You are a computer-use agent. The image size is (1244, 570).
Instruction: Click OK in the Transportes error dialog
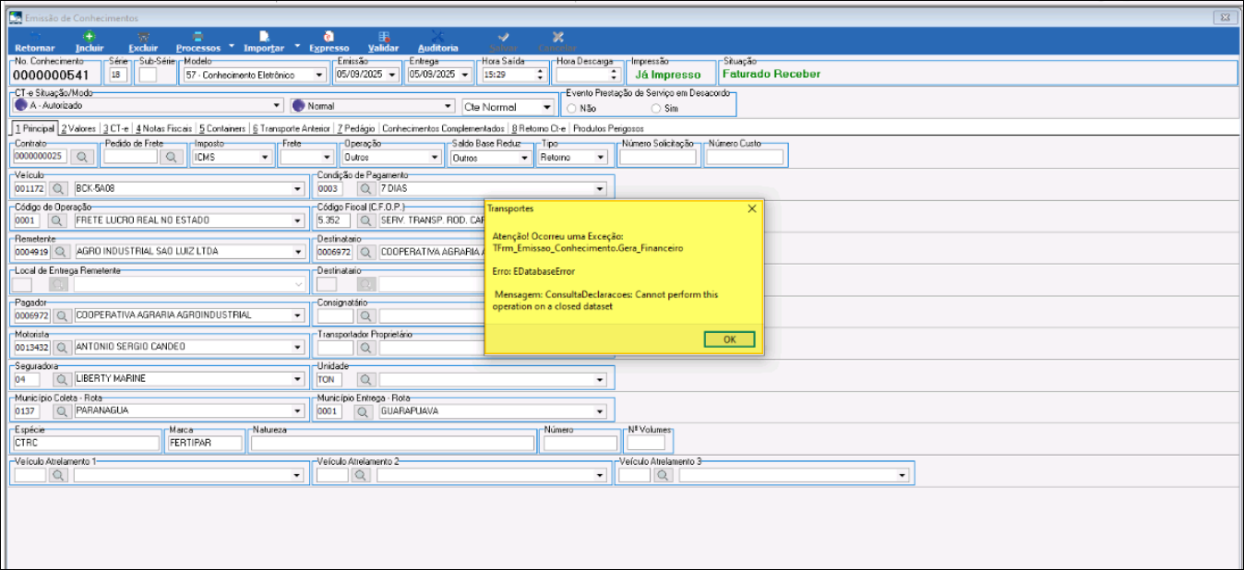pyautogui.click(x=729, y=339)
